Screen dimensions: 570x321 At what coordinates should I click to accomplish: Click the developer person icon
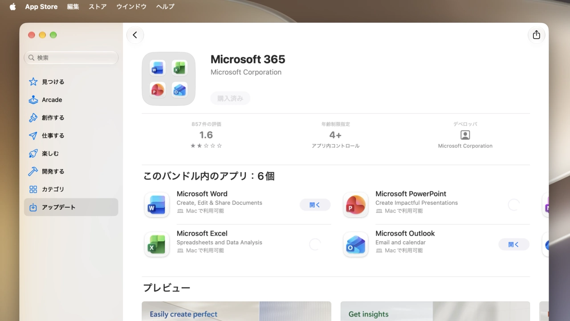(465, 135)
